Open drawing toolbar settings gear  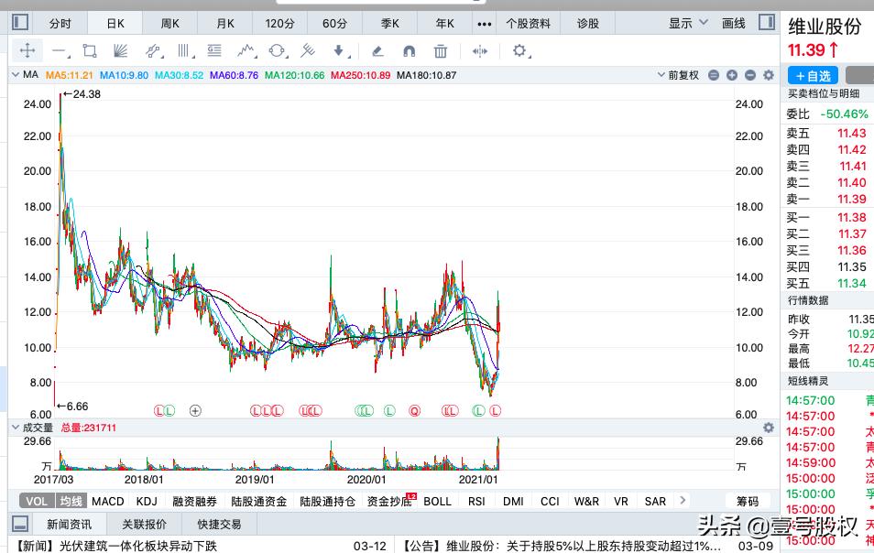pos(520,51)
